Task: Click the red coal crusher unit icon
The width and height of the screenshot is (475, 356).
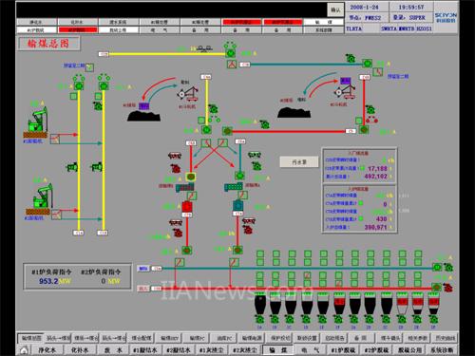Action: coord(187,207)
